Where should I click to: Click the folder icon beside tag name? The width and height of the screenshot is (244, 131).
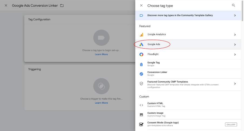[62, 6]
